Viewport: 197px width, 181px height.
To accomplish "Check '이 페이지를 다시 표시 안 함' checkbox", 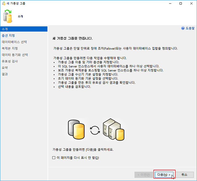I will coord(54,158).
